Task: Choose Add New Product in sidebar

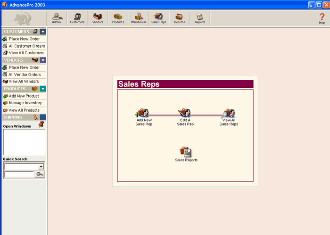Action: [x=24, y=96]
